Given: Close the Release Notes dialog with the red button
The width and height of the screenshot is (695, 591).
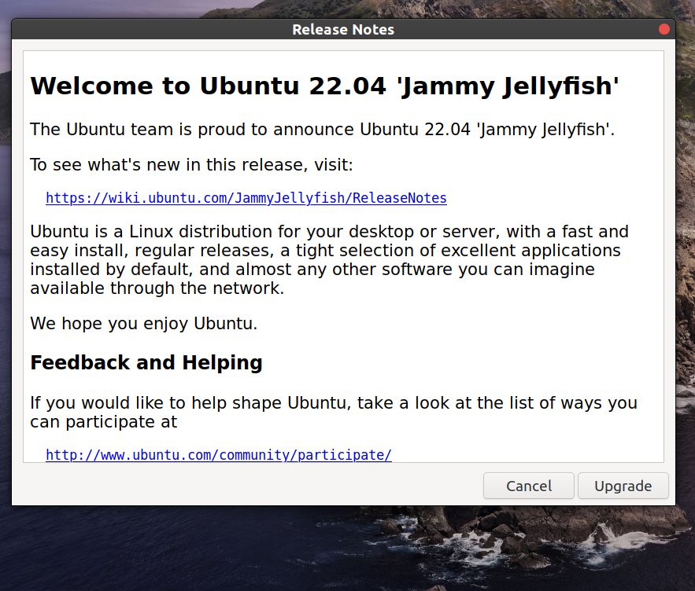Looking at the screenshot, I should (x=664, y=29).
